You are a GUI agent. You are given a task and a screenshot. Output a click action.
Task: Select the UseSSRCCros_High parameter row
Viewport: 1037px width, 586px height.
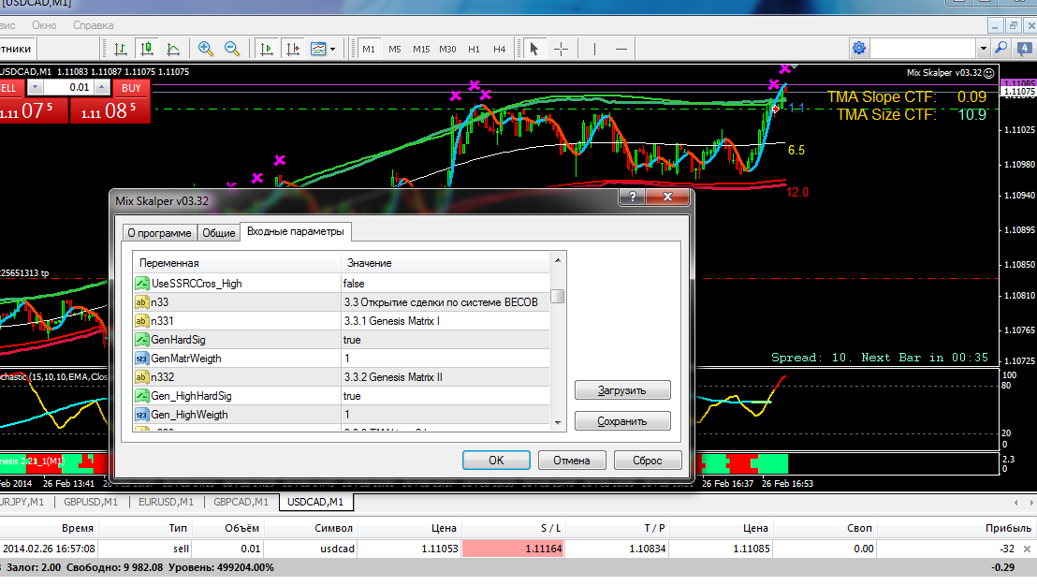pos(342,284)
